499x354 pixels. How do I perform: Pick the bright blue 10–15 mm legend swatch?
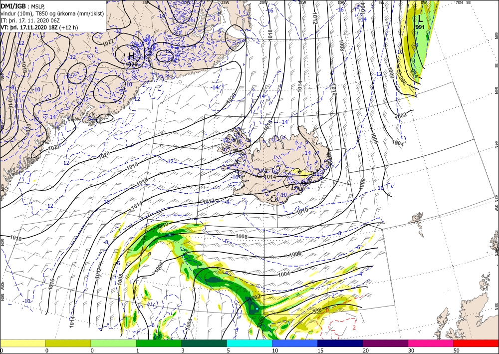(x=295, y=343)
